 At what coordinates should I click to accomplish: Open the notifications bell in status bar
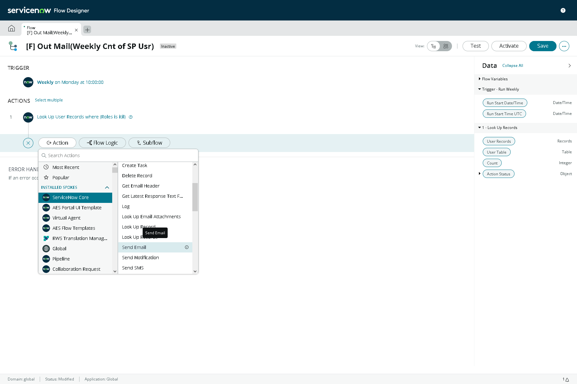pos(567,380)
